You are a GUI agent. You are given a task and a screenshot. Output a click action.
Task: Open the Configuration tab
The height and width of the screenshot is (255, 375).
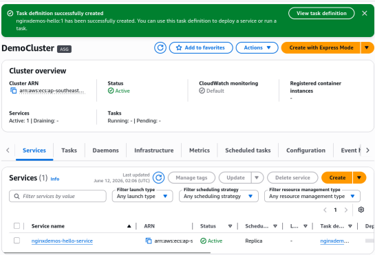(x=306, y=151)
